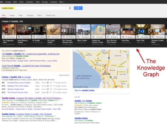Select the Hotel 1000 thumbnail
The height and width of the screenshot is (124, 167).
click(x=143, y=31)
